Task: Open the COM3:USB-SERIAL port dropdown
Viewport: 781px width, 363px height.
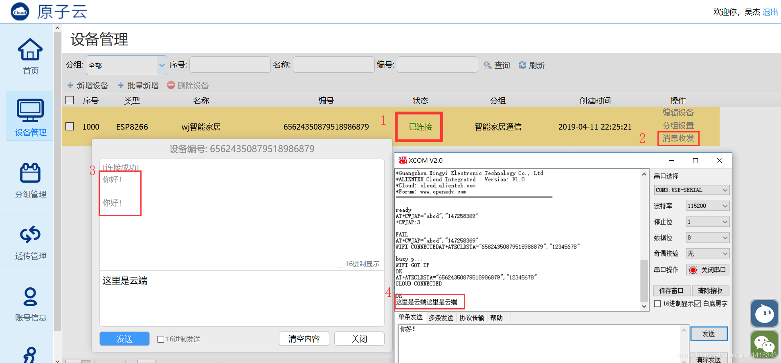Action: [x=691, y=190]
